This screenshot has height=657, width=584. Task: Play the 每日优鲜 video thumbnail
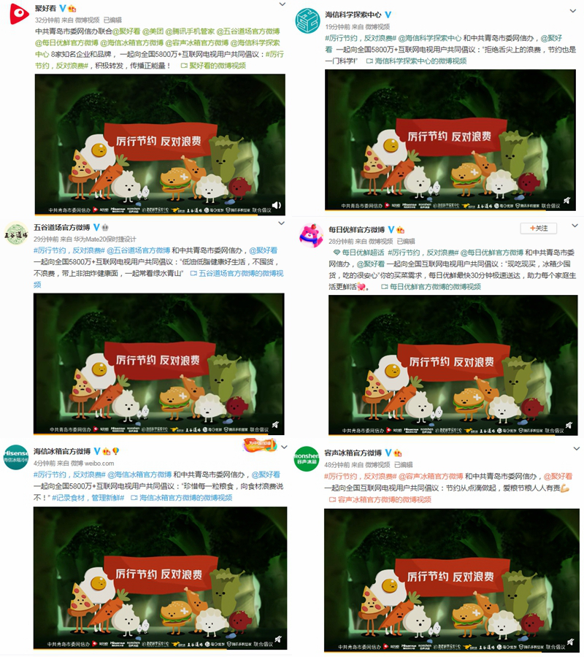453,364
